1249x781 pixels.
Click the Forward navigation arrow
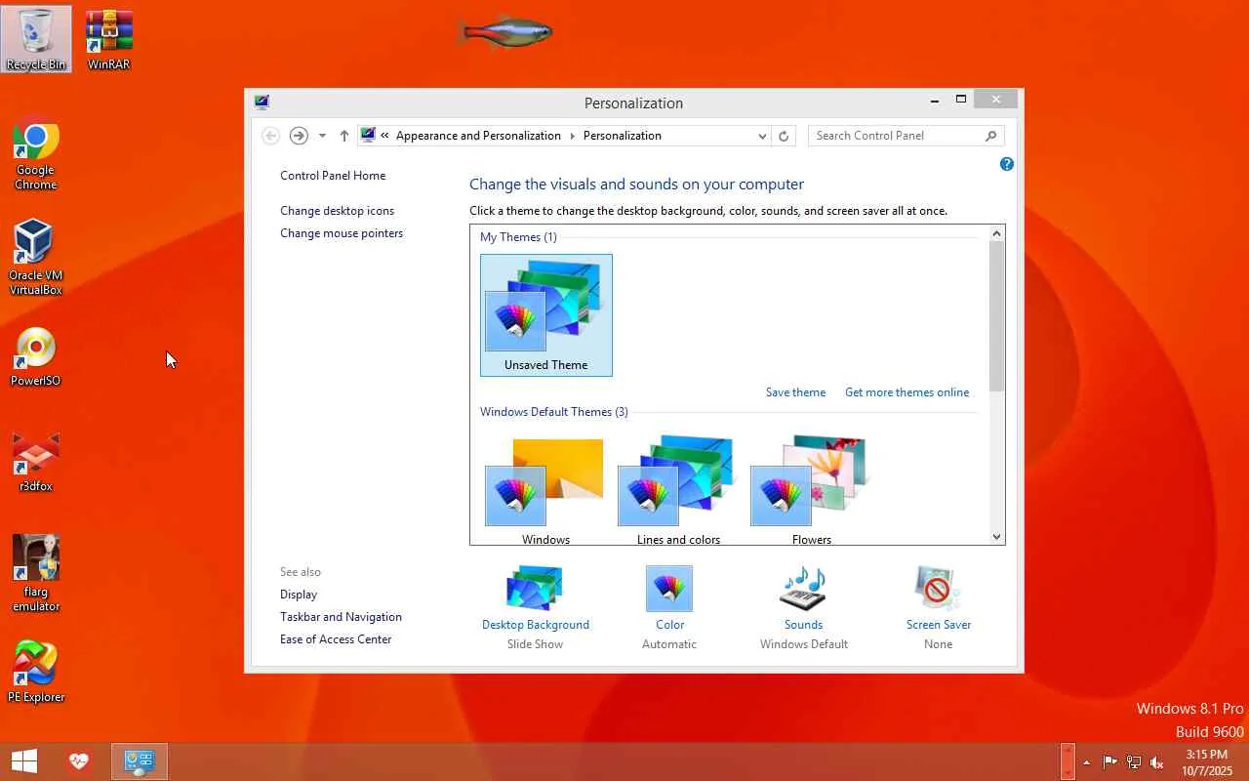tap(299, 136)
